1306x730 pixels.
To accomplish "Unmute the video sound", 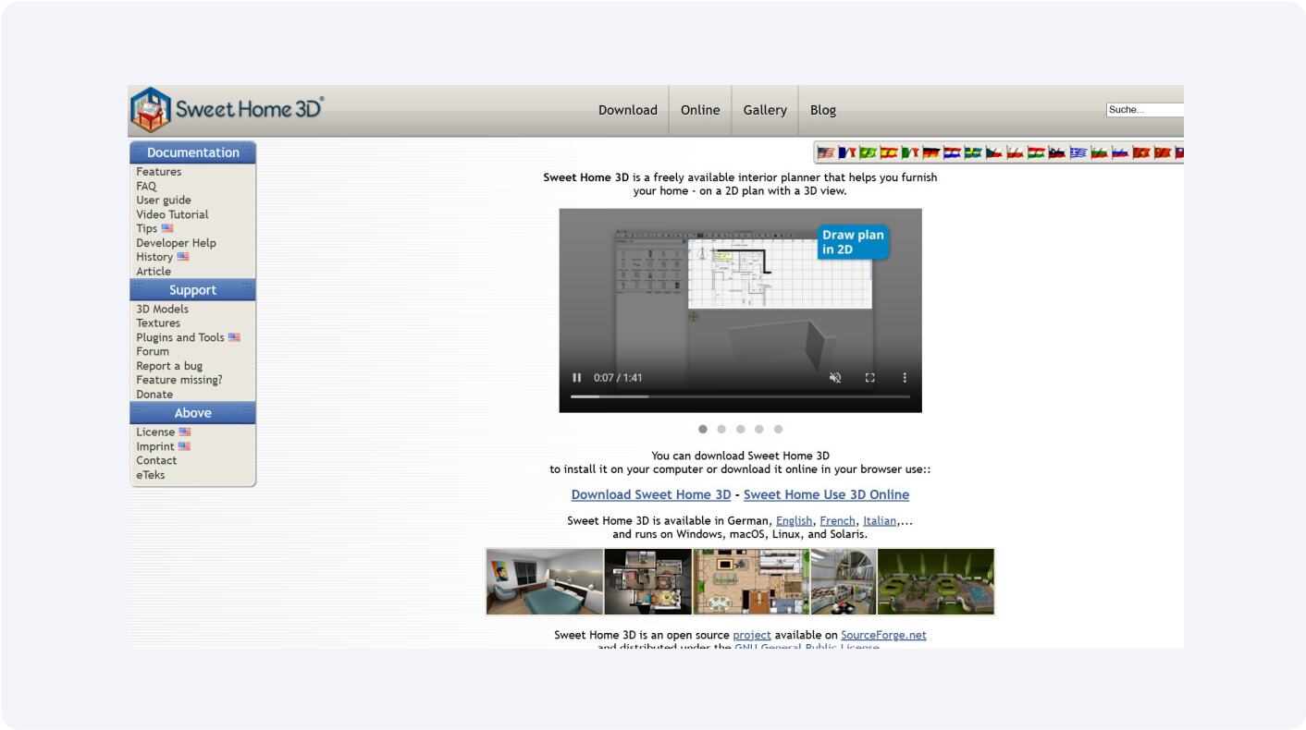I will click(x=835, y=377).
